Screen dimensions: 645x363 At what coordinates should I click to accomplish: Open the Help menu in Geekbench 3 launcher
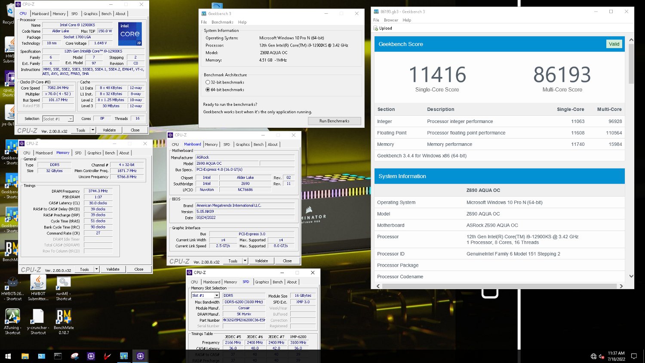tap(243, 22)
